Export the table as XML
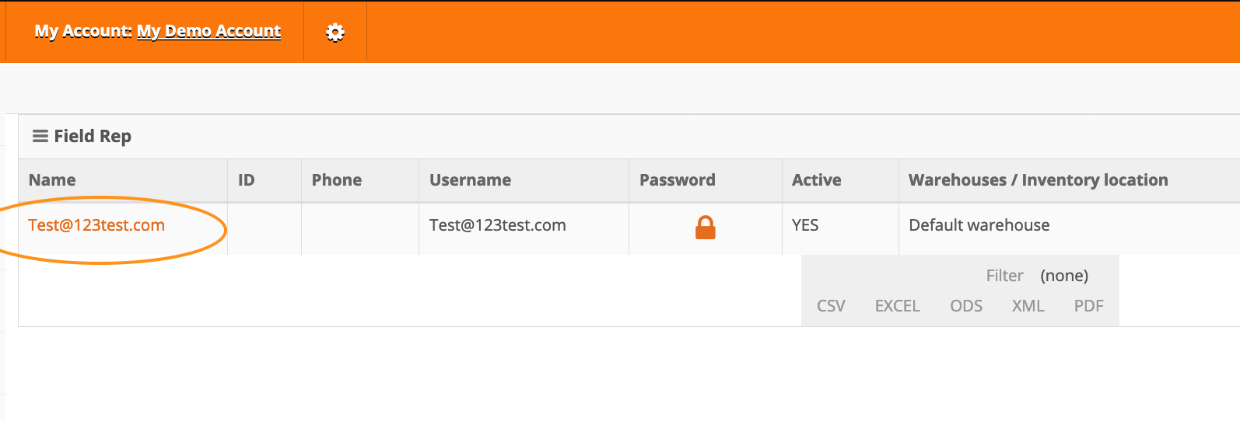This screenshot has width=1240, height=421. [1028, 306]
